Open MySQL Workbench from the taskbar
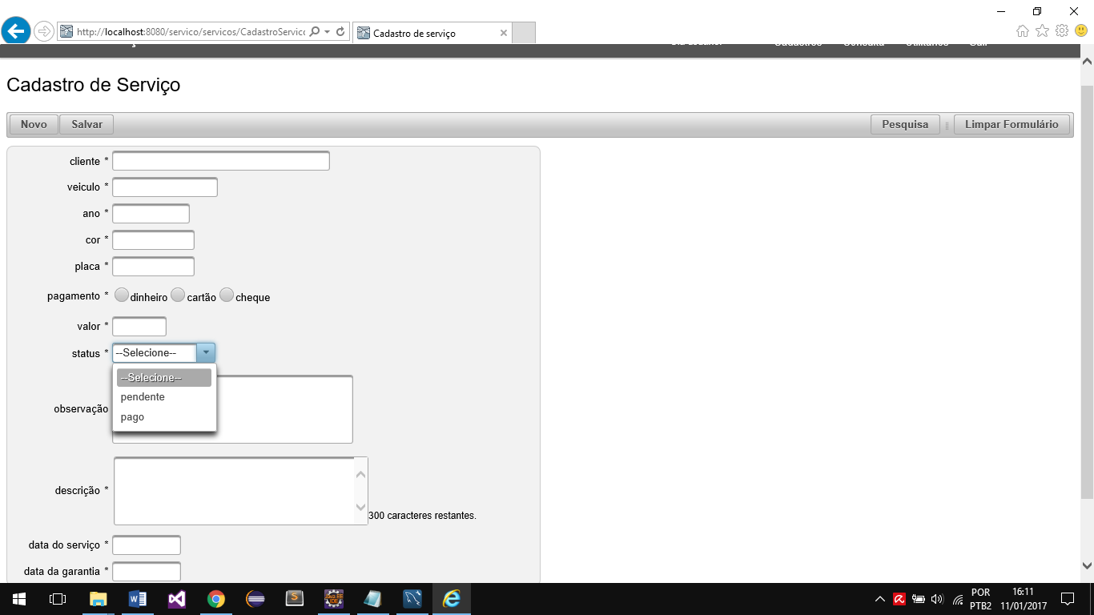 [412, 599]
